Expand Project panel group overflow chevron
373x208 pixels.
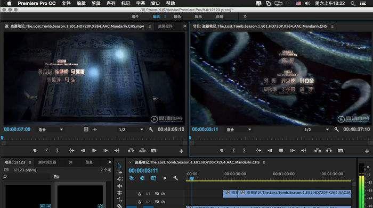[x=110, y=162]
